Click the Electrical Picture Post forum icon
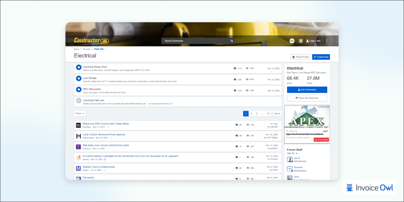Screen dimensions: 404x202 (79, 67)
